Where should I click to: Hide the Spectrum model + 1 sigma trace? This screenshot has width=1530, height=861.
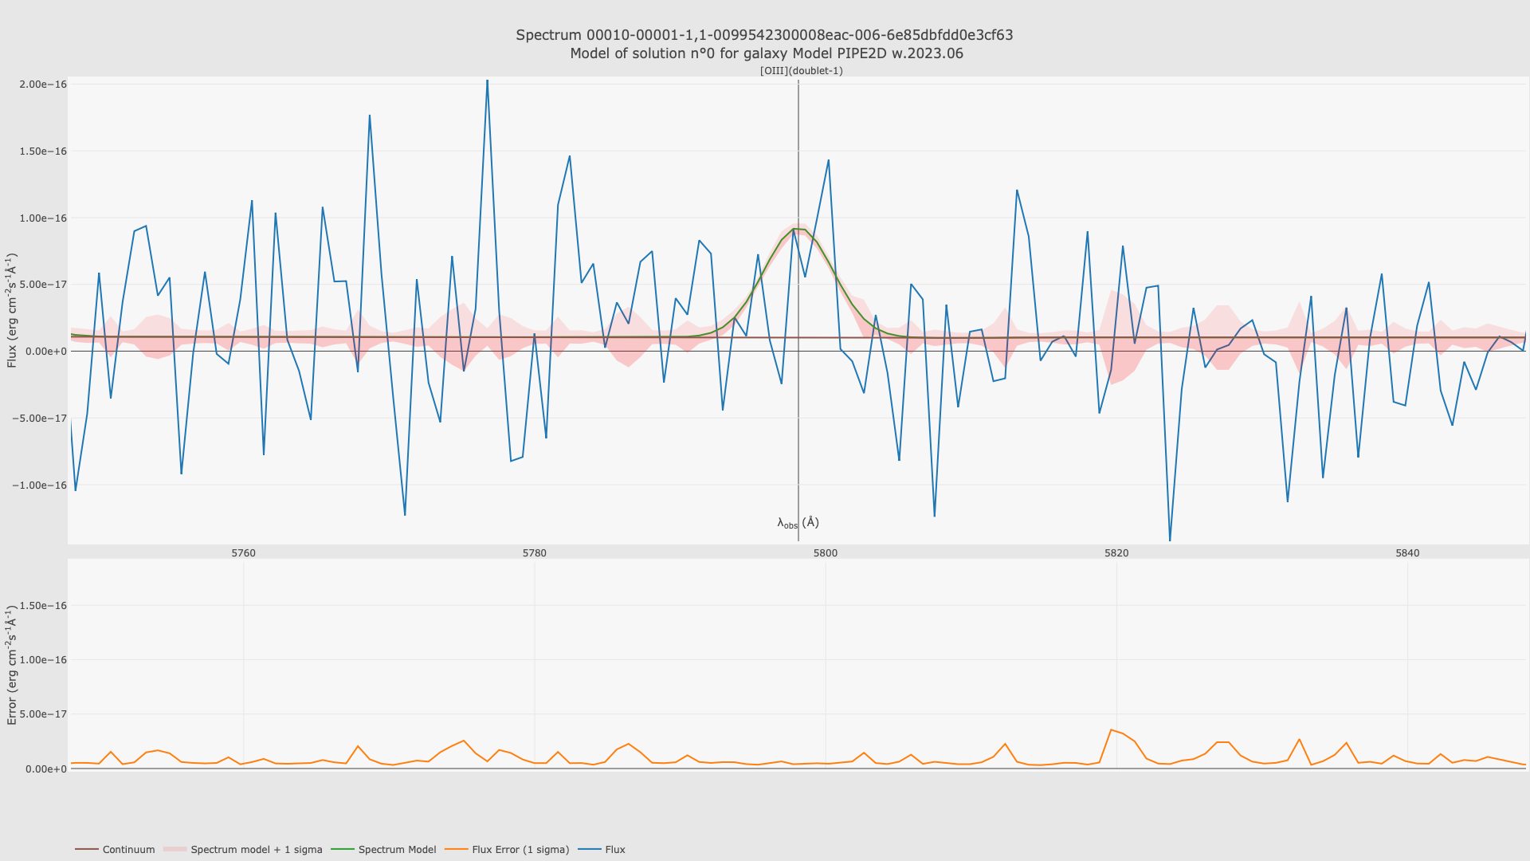click(256, 850)
